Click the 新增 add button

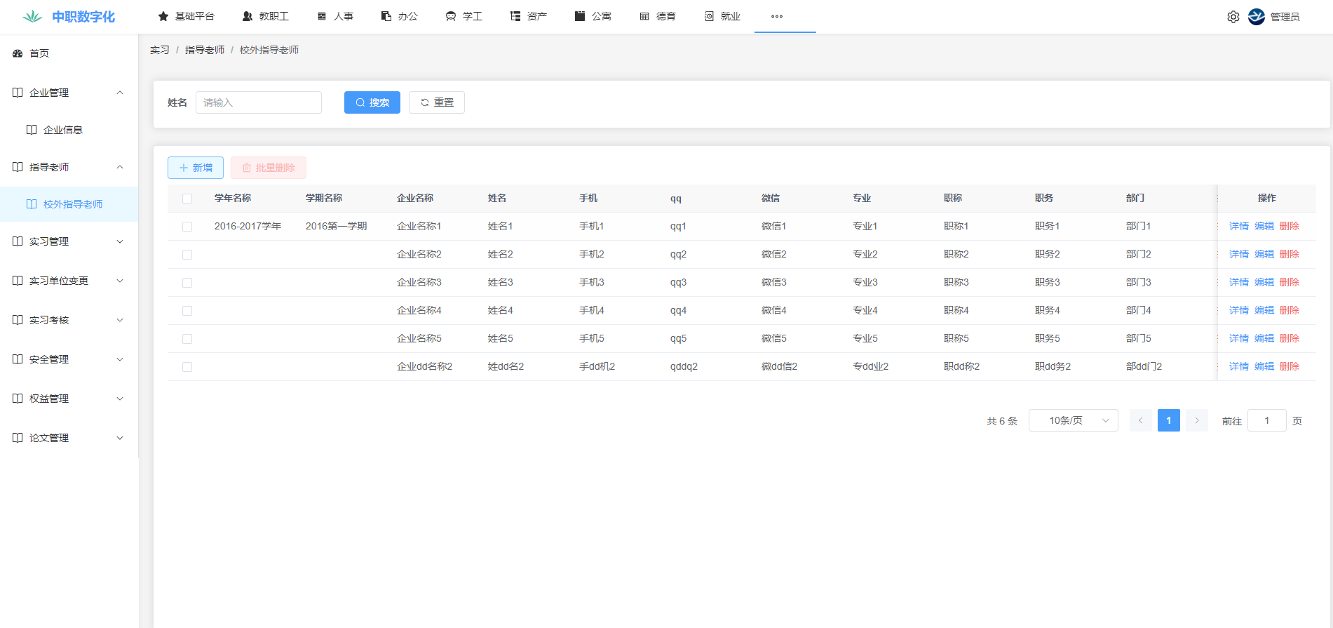[196, 168]
